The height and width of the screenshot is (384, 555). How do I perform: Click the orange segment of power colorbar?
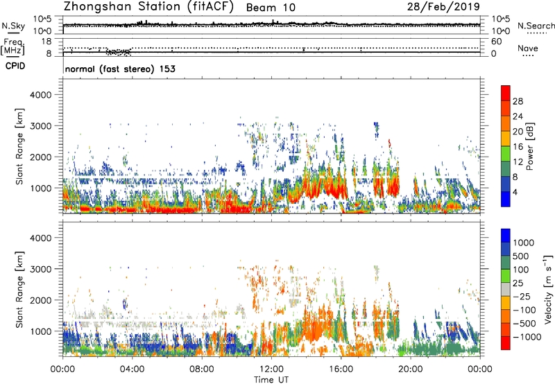pos(506,123)
